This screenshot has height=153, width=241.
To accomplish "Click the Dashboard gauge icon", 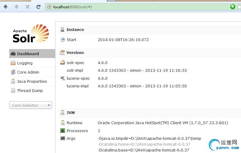I will [x=13, y=54].
